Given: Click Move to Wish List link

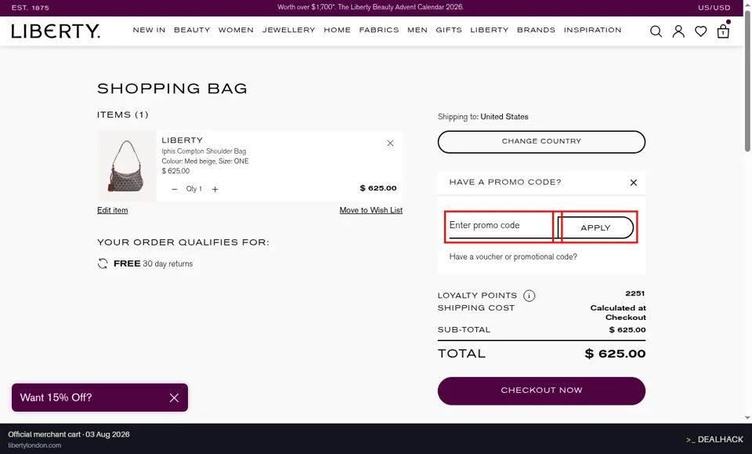Looking at the screenshot, I should tap(371, 210).
